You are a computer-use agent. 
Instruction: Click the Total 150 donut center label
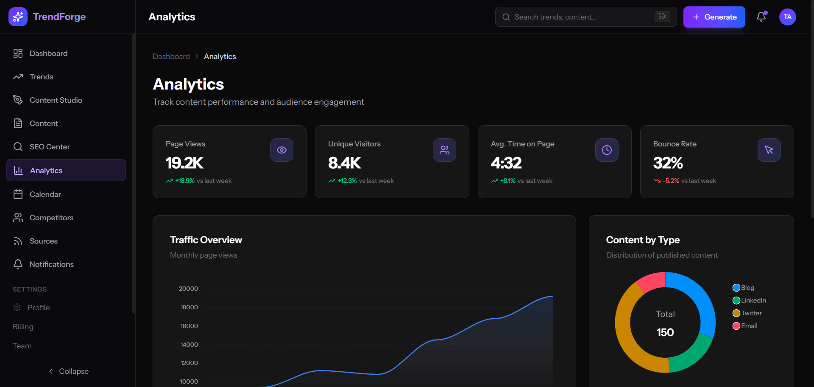click(x=665, y=323)
